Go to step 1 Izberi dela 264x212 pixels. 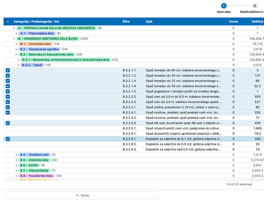pyautogui.click(x=224, y=6)
